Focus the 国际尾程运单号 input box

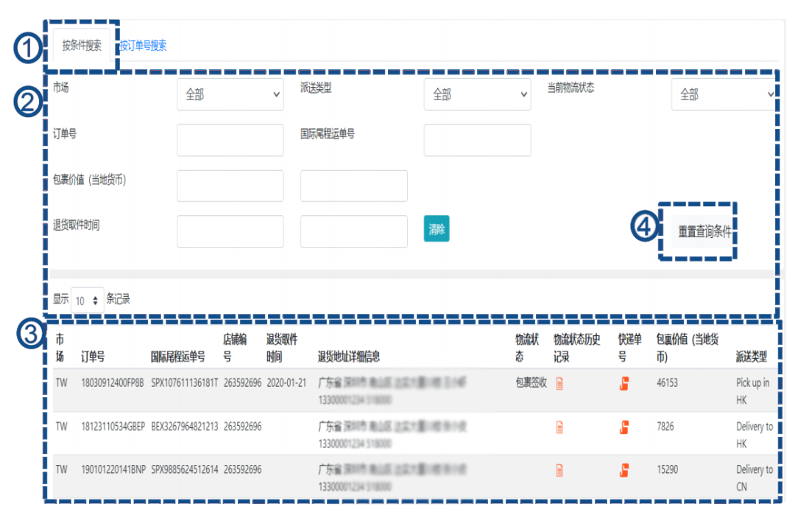point(477,140)
